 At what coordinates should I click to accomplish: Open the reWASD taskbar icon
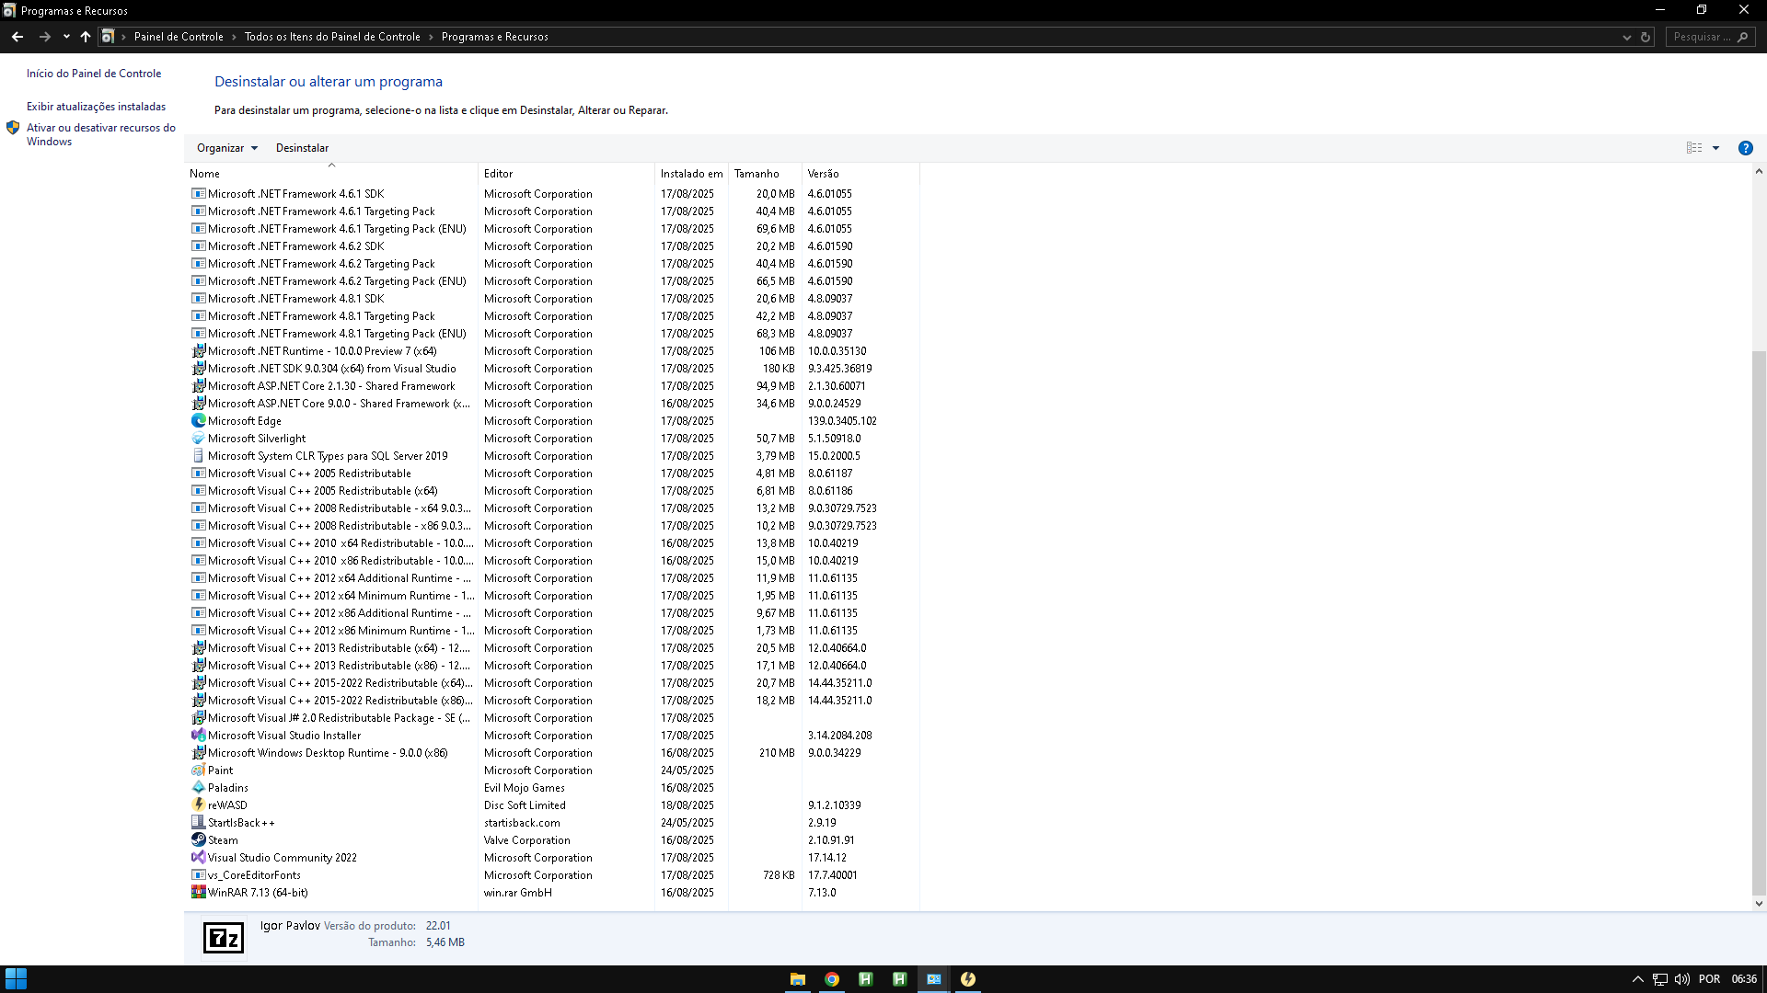pos(968,979)
